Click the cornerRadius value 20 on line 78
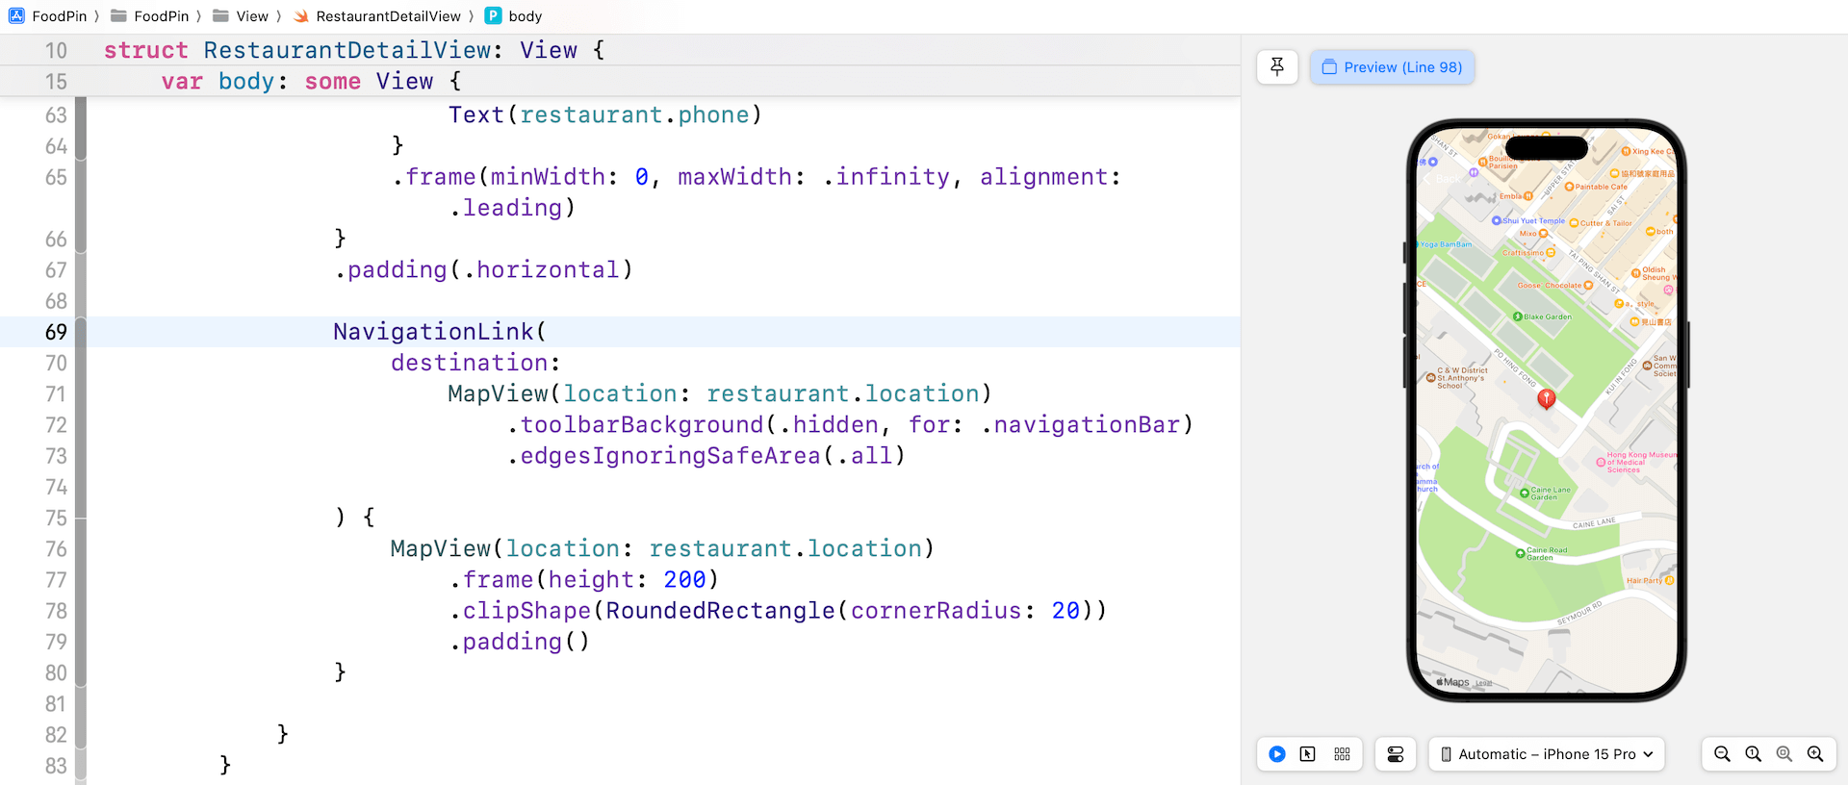Image resolution: width=1848 pixels, height=785 pixels. pyautogui.click(x=1065, y=611)
